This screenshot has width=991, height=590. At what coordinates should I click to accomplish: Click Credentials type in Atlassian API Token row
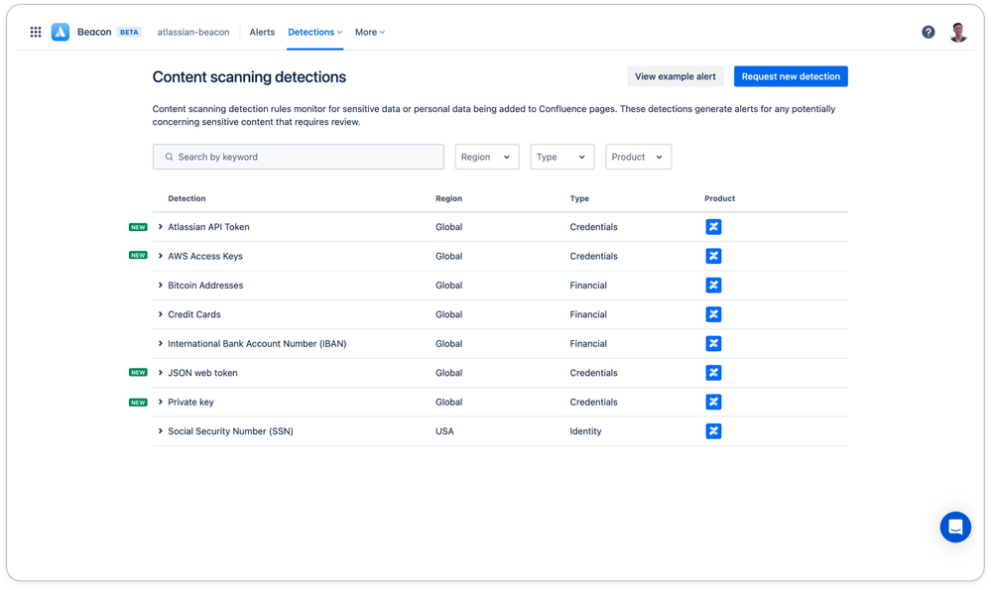[593, 227]
